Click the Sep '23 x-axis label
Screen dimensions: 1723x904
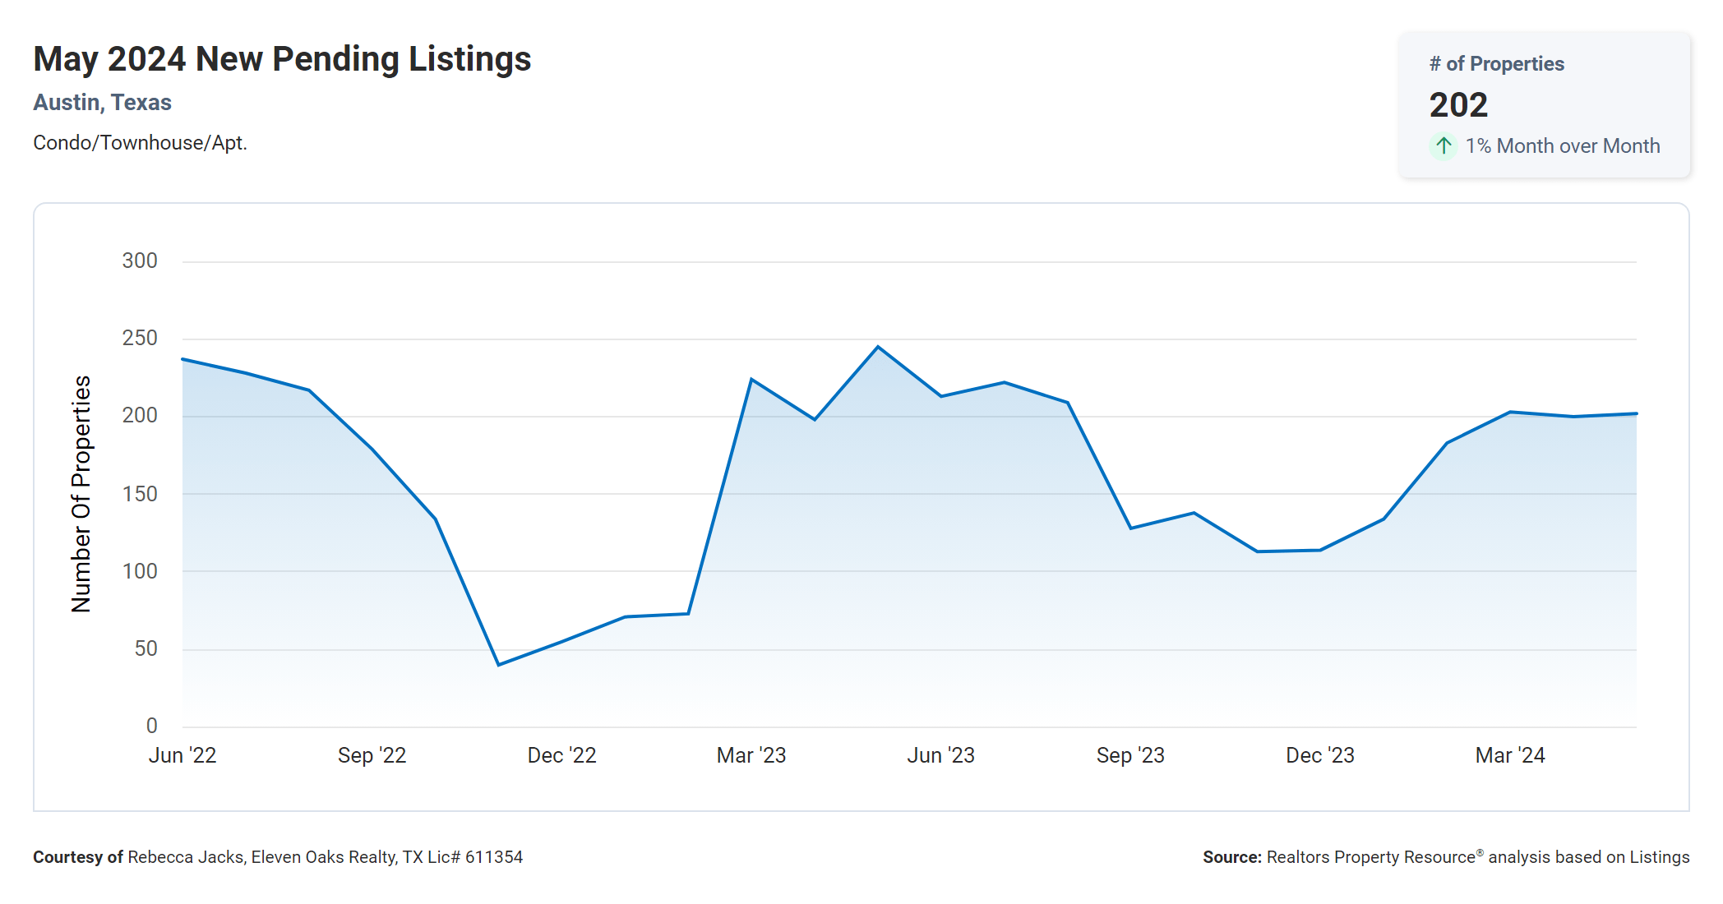[x=1130, y=755]
